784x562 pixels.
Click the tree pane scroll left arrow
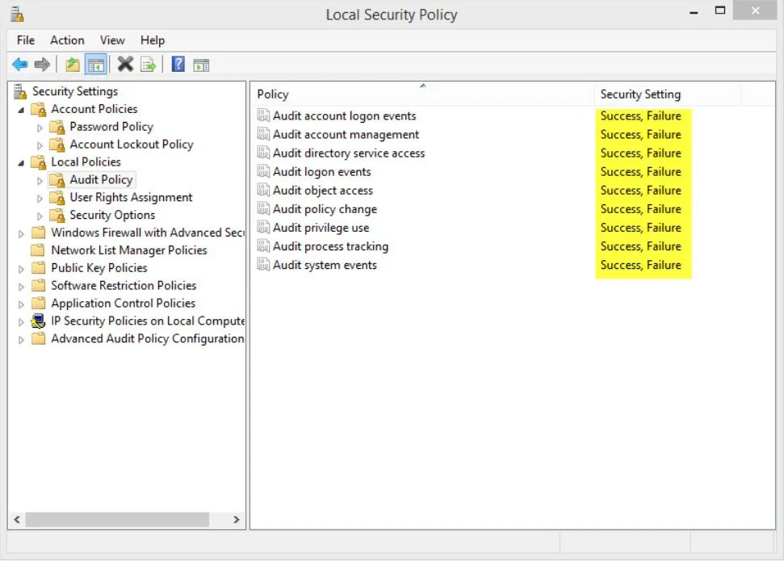coord(17,519)
